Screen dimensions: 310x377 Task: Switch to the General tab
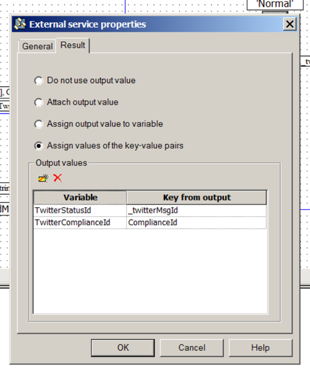[37, 46]
